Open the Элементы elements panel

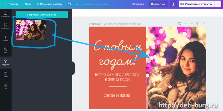coord(5,26)
